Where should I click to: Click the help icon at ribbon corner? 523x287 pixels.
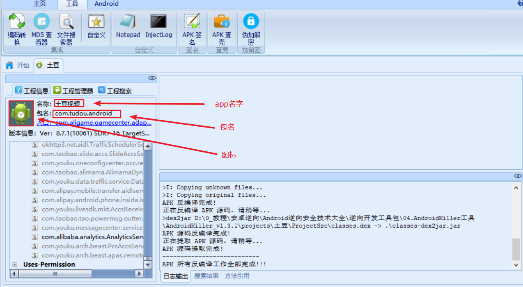(520, 3)
